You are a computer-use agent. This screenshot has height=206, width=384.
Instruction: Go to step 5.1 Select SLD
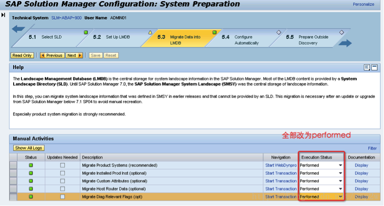tap(52, 37)
